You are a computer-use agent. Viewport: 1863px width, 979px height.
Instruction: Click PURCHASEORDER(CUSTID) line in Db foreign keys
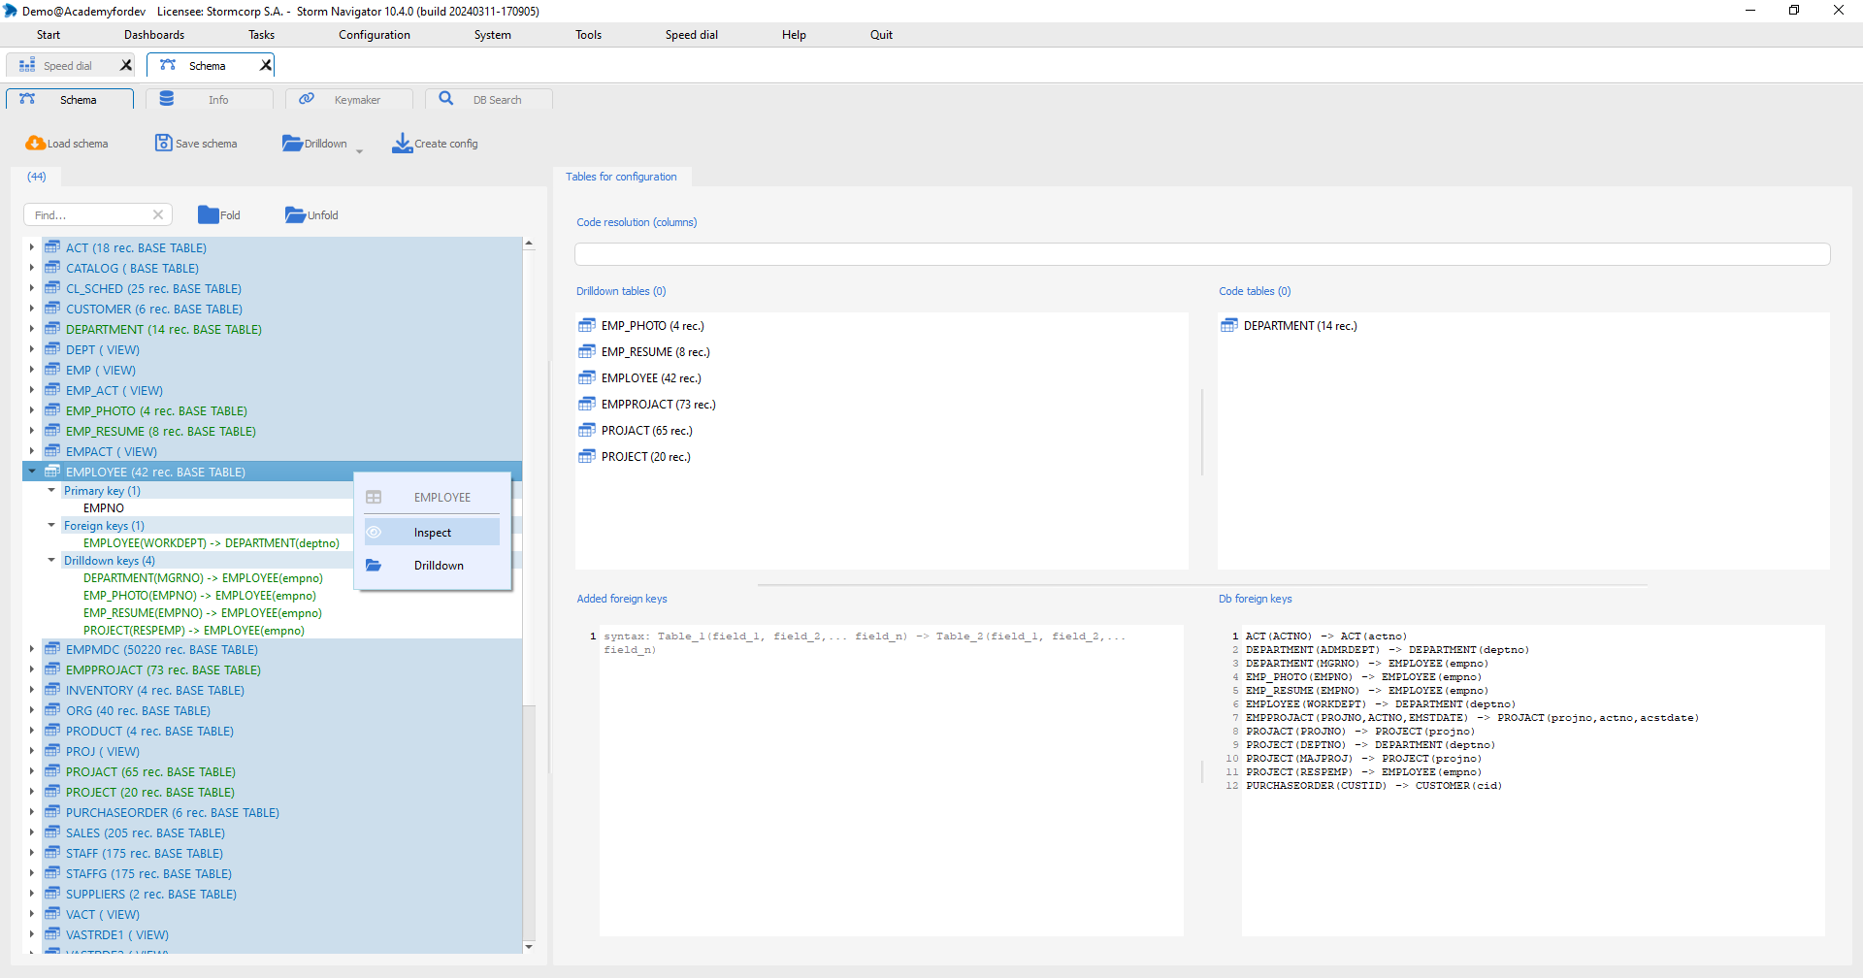click(1374, 786)
